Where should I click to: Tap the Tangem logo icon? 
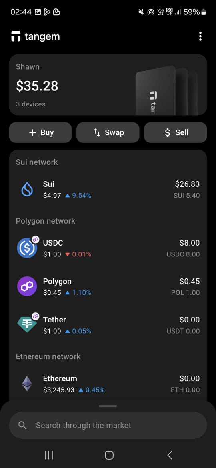pyautogui.click(x=16, y=36)
